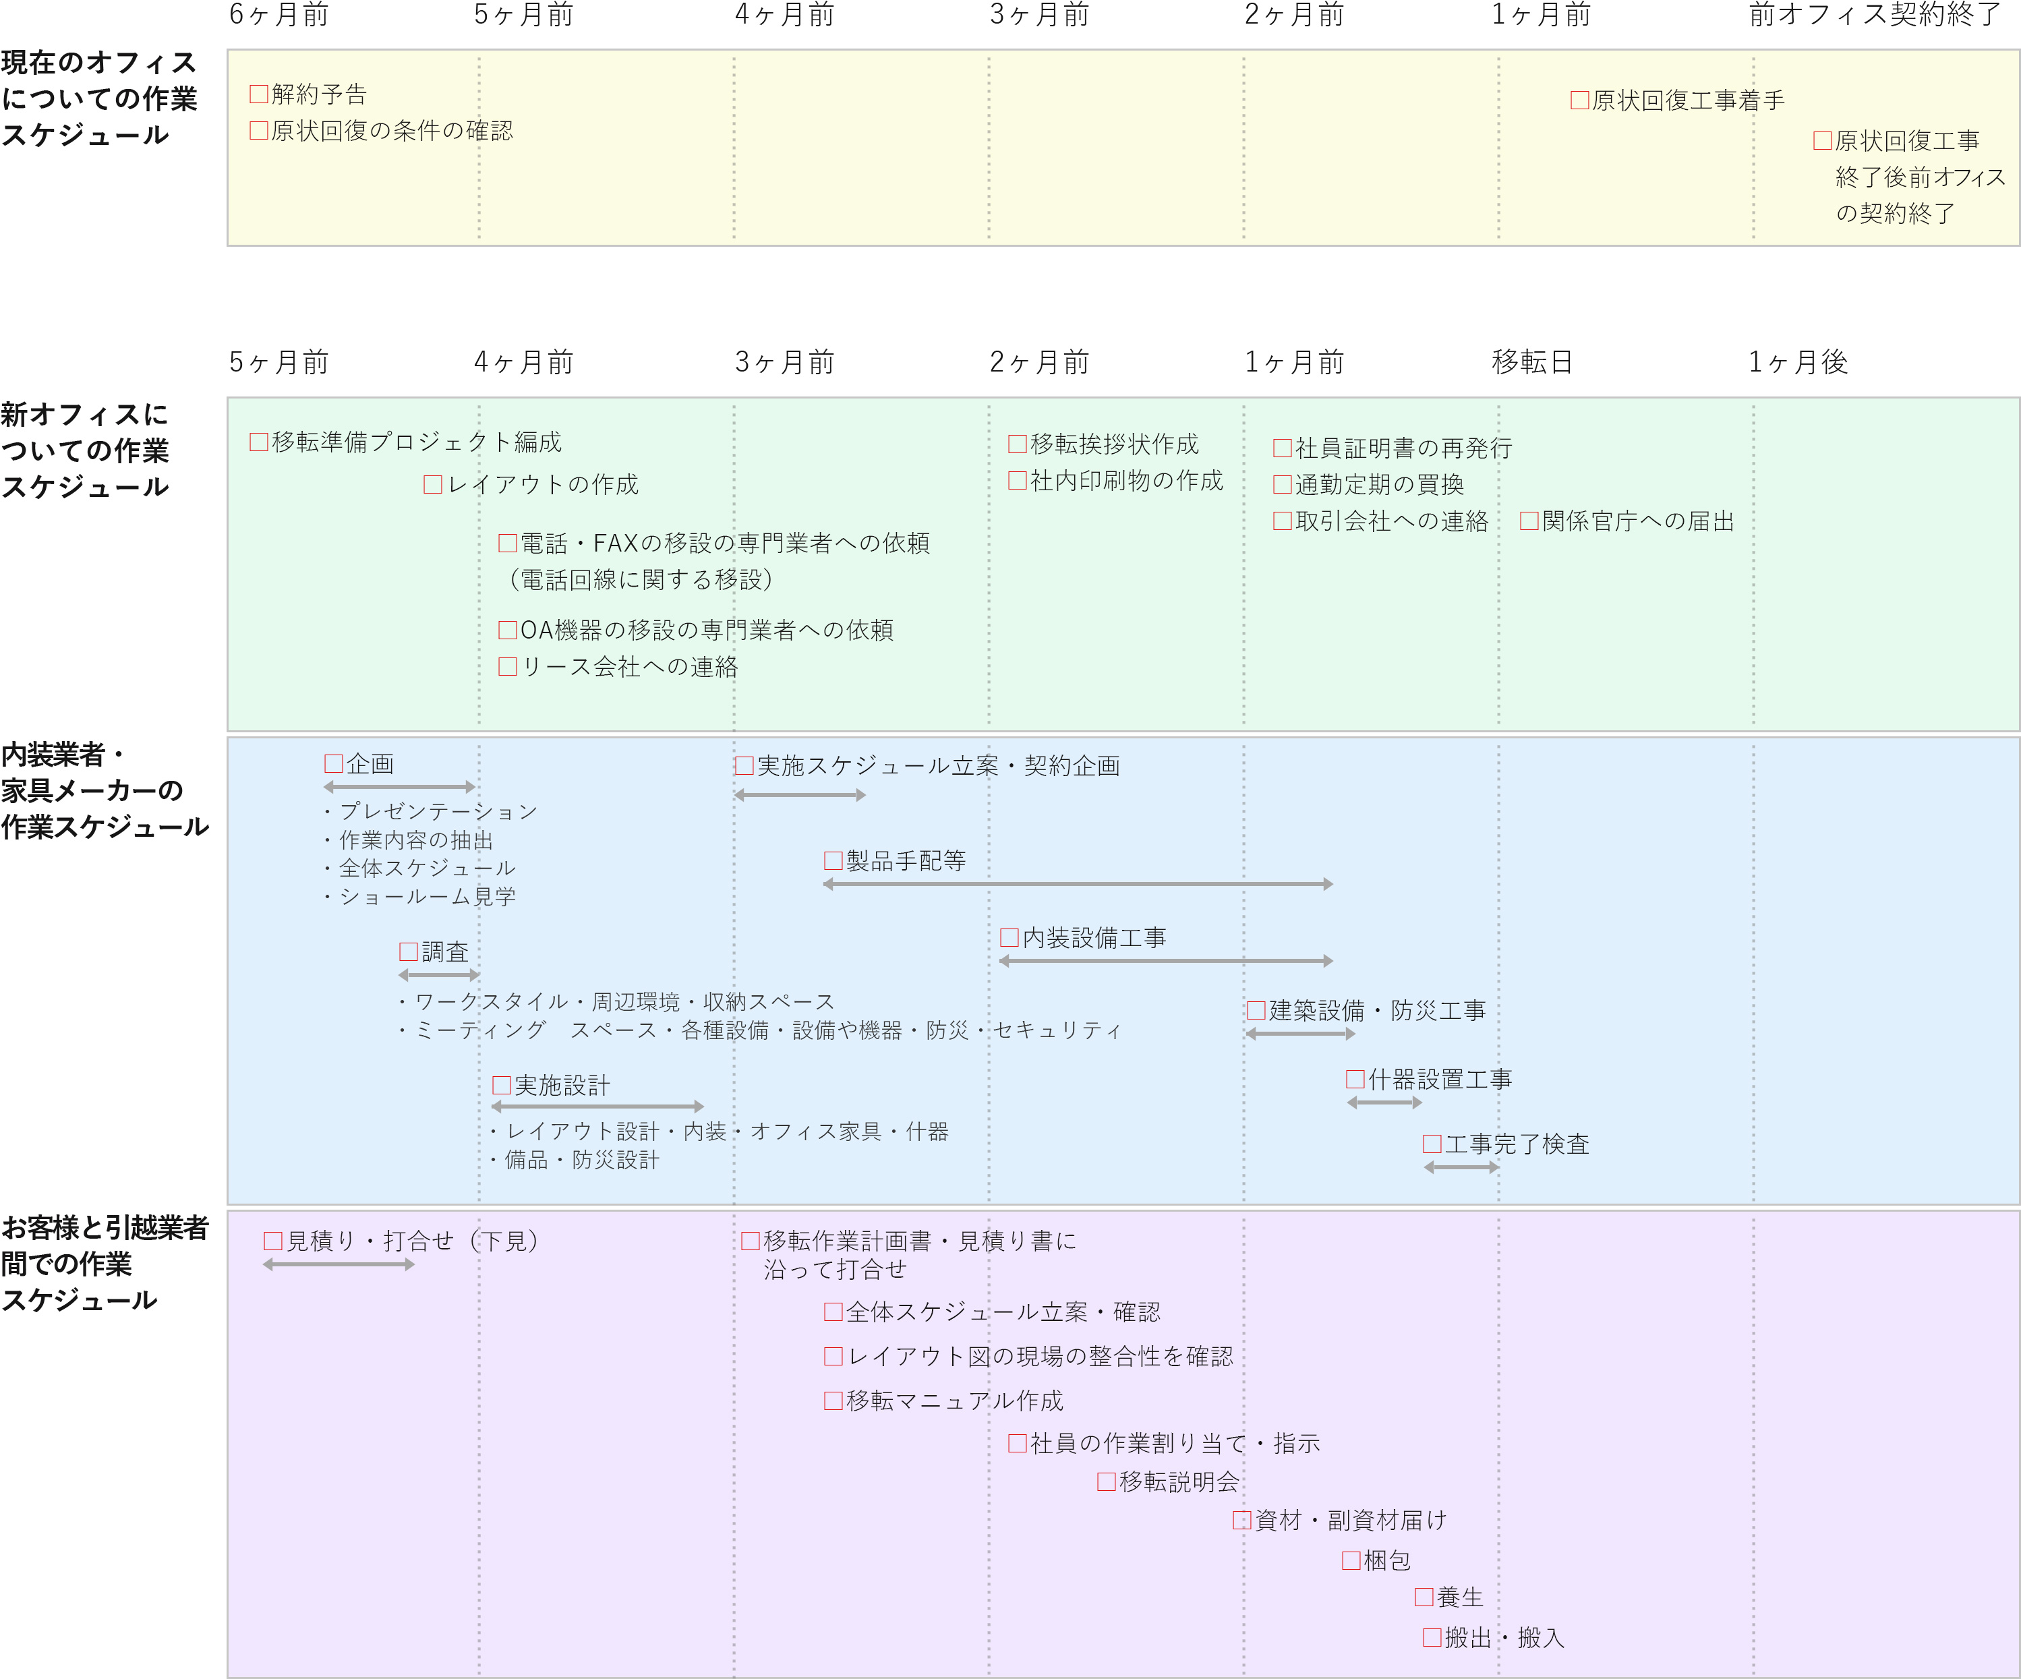Tick the レイアウト図の現場の整合性を確認 checkbox
Image resolution: width=2021 pixels, height=1679 pixels.
pos(833,1356)
